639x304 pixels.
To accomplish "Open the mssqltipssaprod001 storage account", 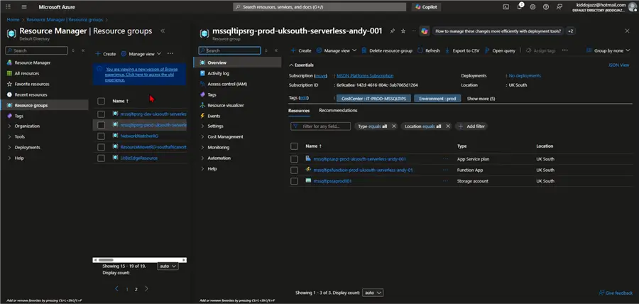I will (332, 181).
